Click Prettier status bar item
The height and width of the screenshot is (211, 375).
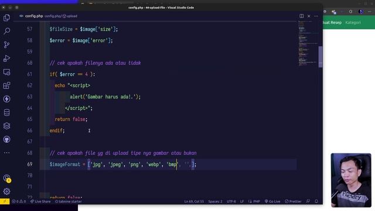293,202
